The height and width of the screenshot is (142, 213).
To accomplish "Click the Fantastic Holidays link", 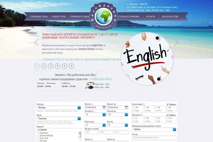I will click(87, 49).
